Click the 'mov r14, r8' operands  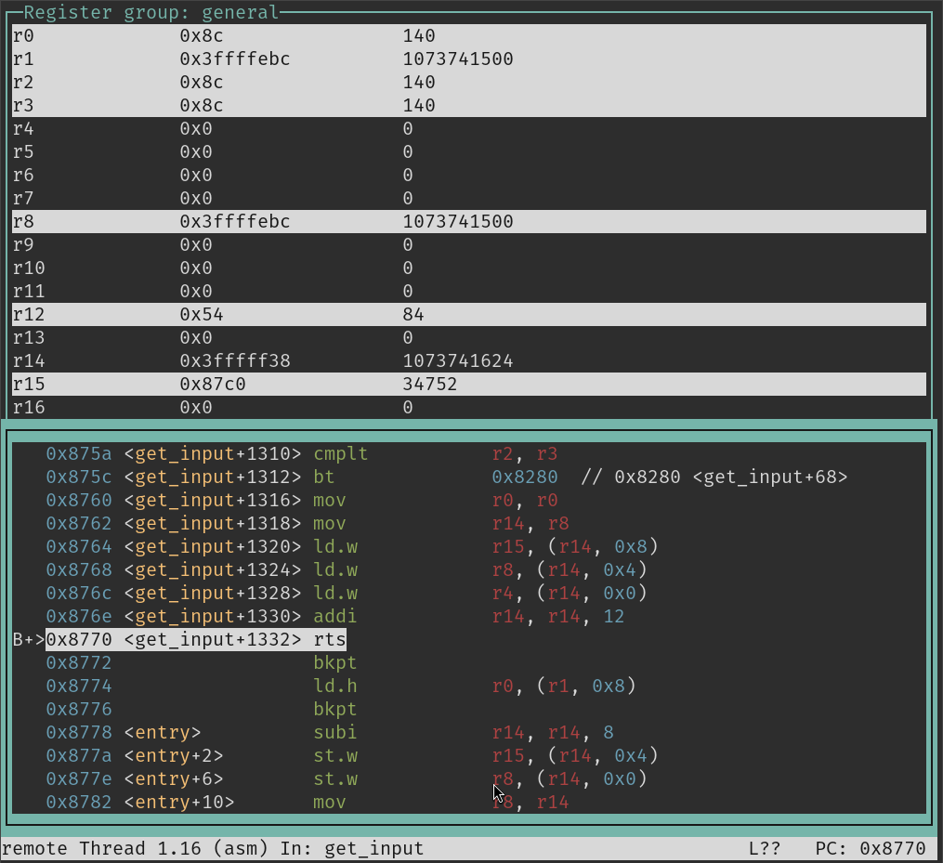click(x=530, y=523)
